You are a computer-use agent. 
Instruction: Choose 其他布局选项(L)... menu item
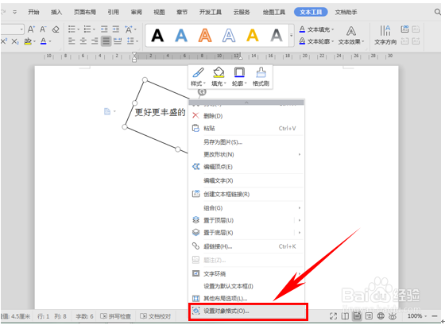[x=246, y=298]
